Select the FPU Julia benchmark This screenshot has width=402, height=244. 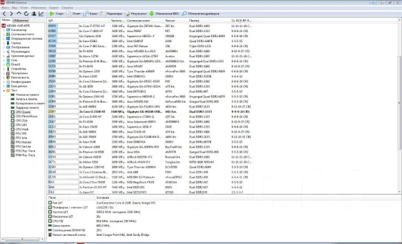pyautogui.click(x=21, y=138)
